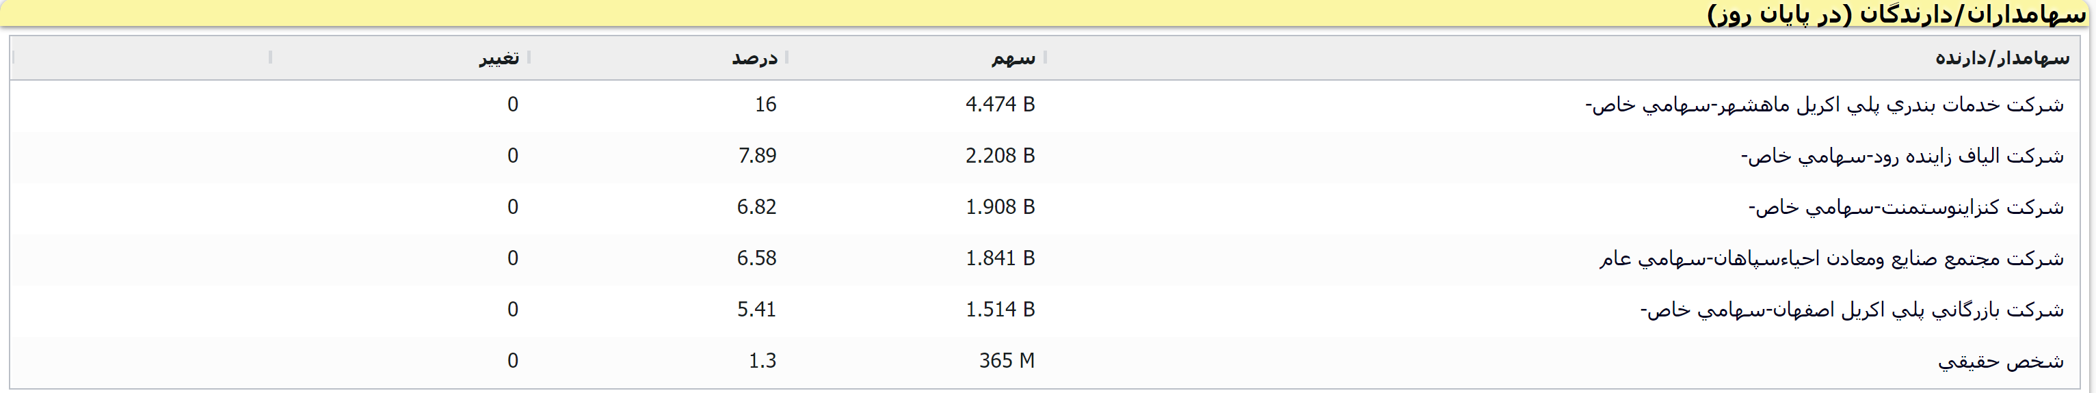
Task: Open shareholder شركت الياف زاينده رود
Action: pyautogui.click(x=1902, y=157)
